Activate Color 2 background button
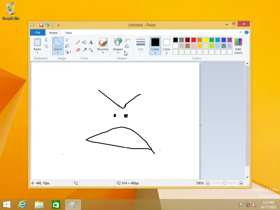This screenshot has width=280, height=210. (167, 46)
